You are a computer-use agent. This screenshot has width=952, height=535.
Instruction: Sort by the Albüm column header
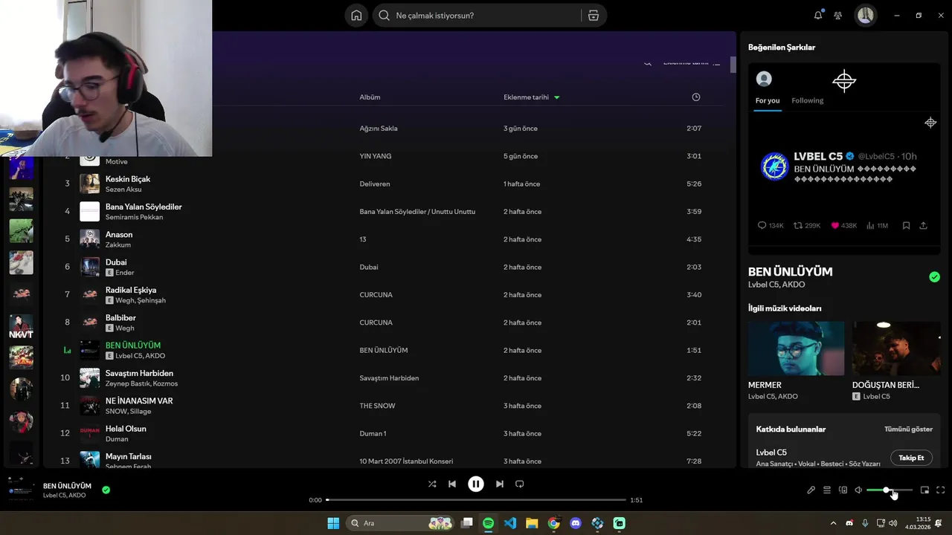(x=370, y=97)
